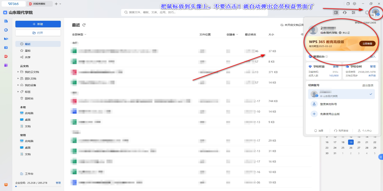
Task: Click the cube icon in the title bar
Action: point(354,4)
